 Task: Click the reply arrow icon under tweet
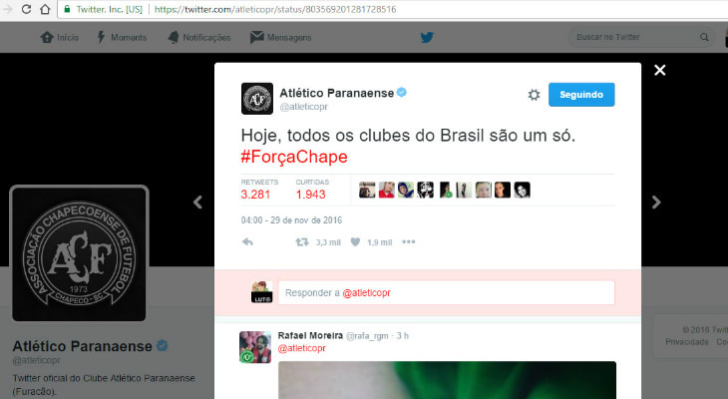point(247,242)
